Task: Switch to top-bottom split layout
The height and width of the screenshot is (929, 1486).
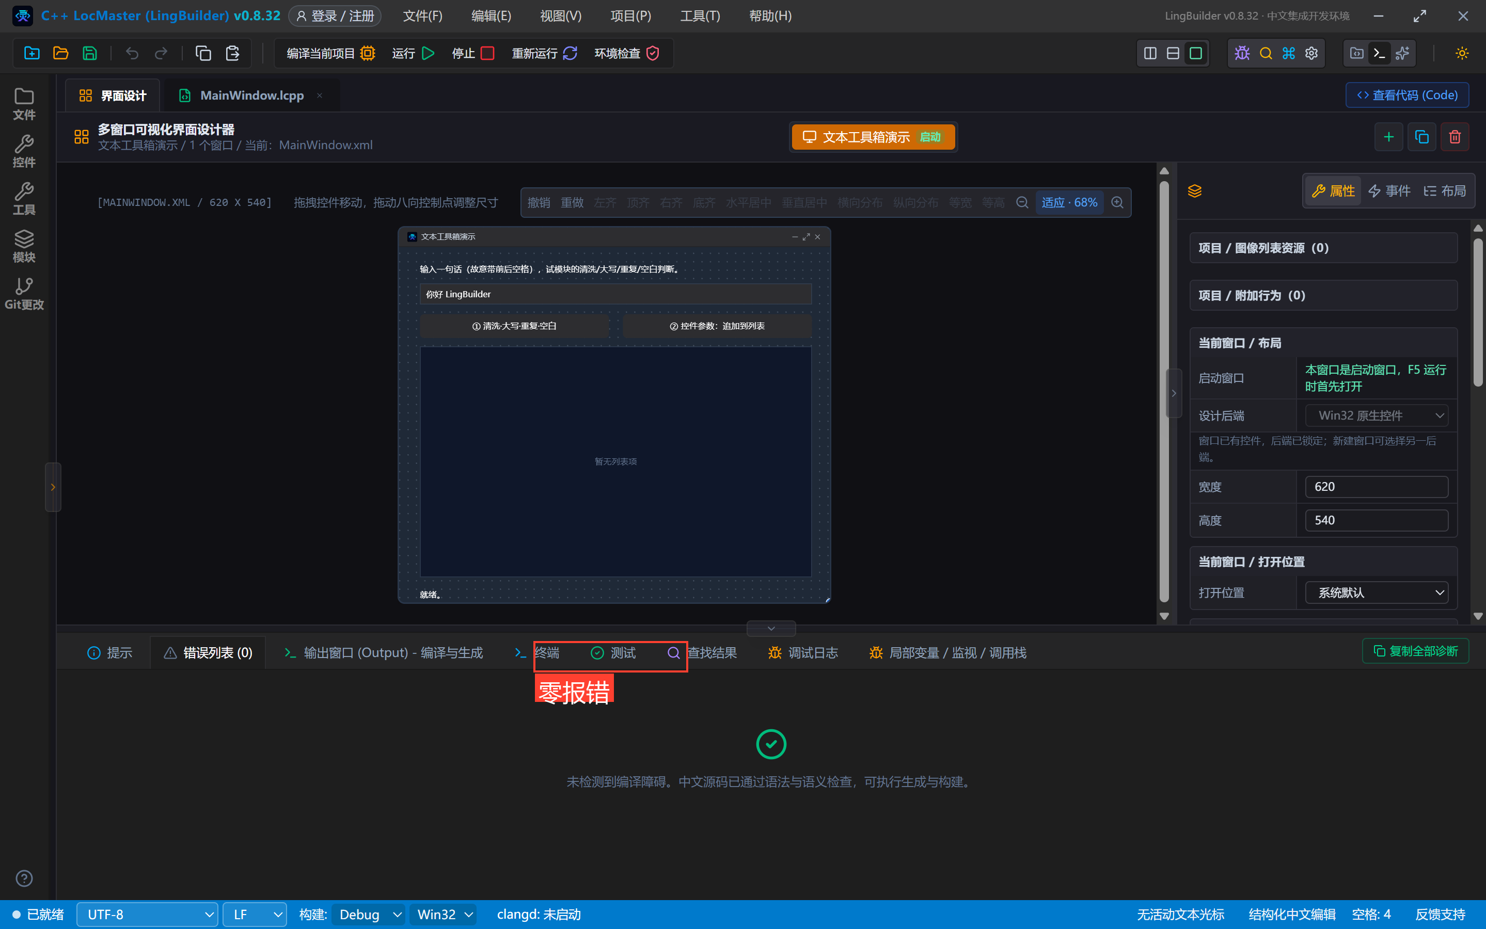Action: (x=1173, y=53)
